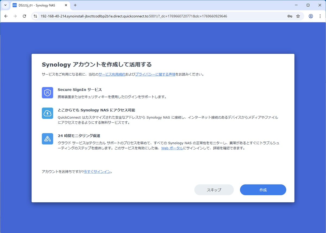The height and width of the screenshot is (233, 326).
Task: Reload the Synology setup page
Action: pos(24,16)
